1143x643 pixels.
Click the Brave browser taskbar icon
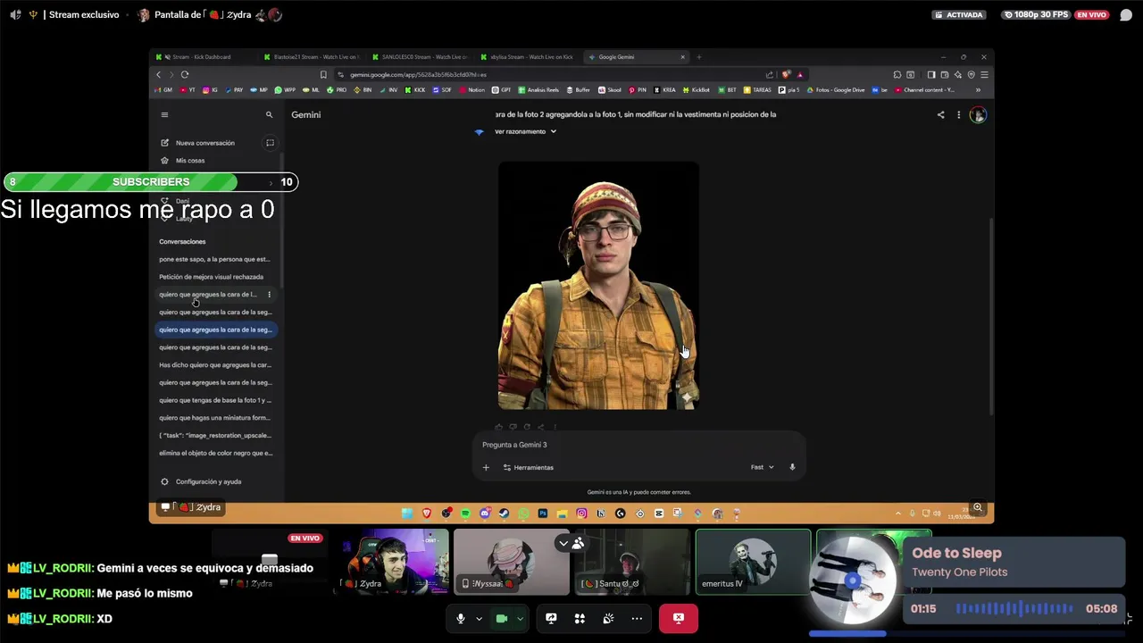tap(426, 514)
